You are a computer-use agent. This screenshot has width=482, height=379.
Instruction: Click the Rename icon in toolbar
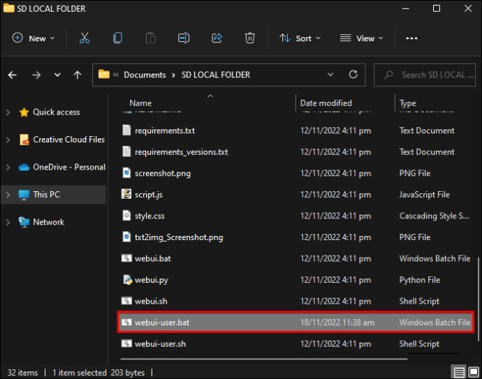coord(184,38)
